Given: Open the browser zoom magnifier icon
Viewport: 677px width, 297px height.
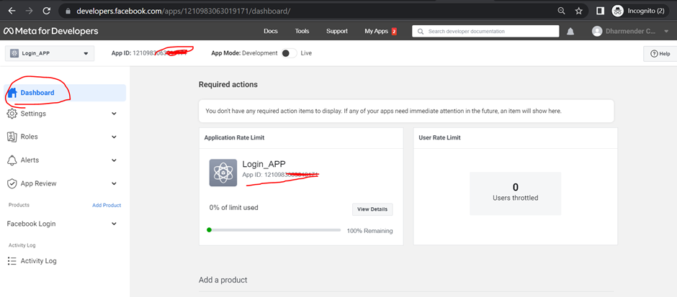Looking at the screenshot, I should point(561,11).
